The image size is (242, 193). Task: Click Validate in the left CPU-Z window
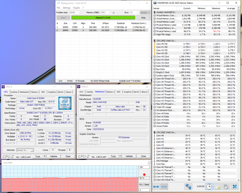click(54, 156)
